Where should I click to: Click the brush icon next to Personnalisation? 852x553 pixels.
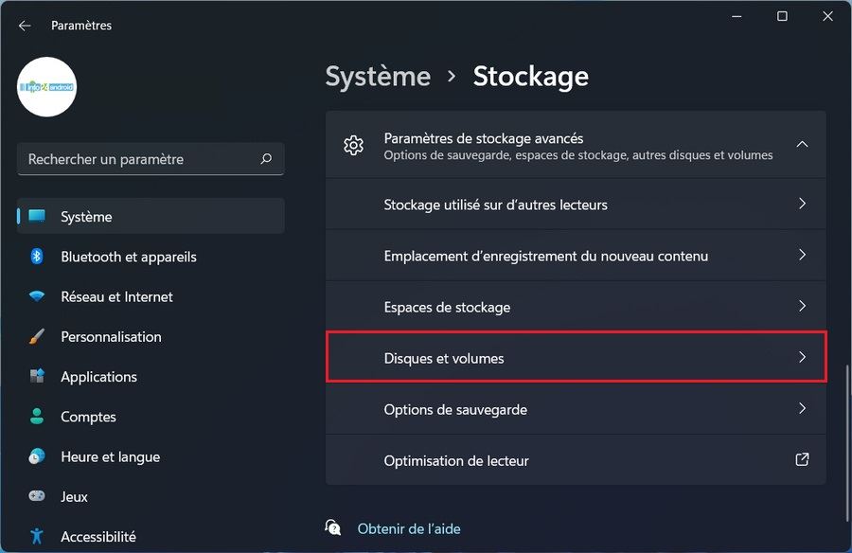click(38, 336)
